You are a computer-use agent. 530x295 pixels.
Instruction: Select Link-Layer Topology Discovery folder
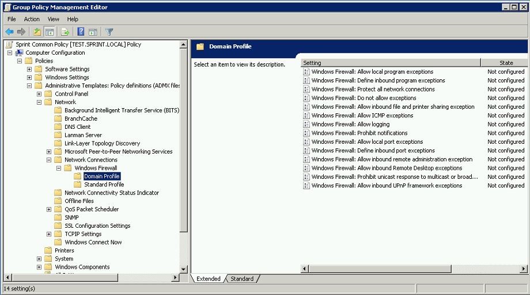(x=102, y=143)
